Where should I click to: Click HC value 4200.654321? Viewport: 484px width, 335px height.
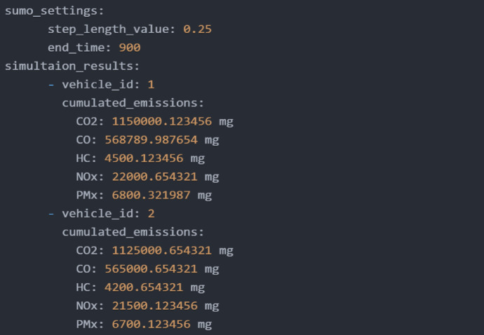click(x=144, y=287)
